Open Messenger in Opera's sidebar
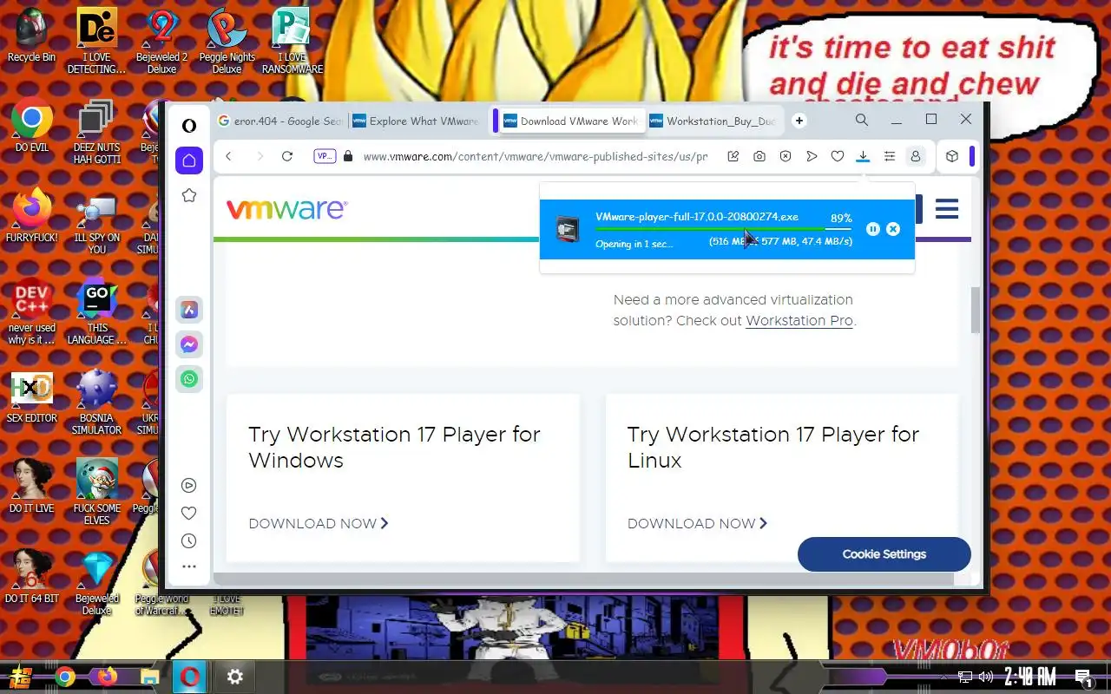Viewport: 1111px width, 694px height. click(x=189, y=344)
